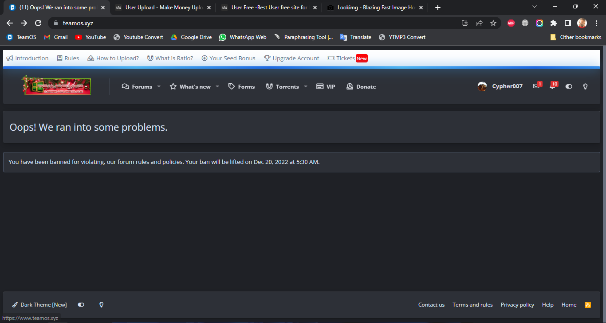This screenshot has width=606, height=323.
Task: Open the YouTube bookmark
Action: click(91, 37)
